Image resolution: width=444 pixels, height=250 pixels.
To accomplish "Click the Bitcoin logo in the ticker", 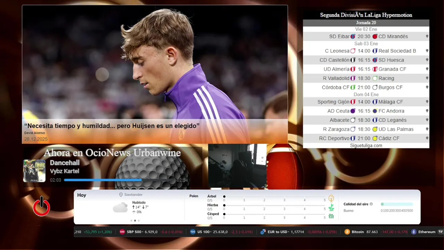I will click(347, 232).
